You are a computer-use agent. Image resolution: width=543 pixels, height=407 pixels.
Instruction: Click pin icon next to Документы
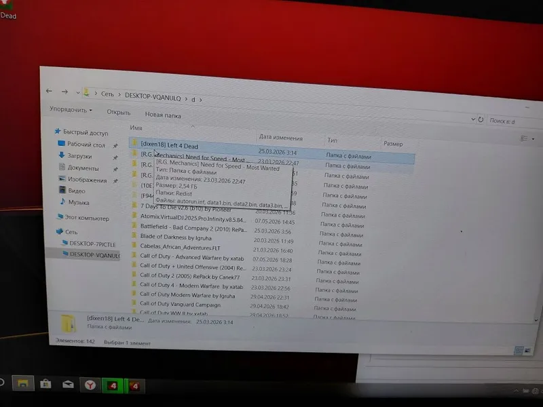point(115,169)
